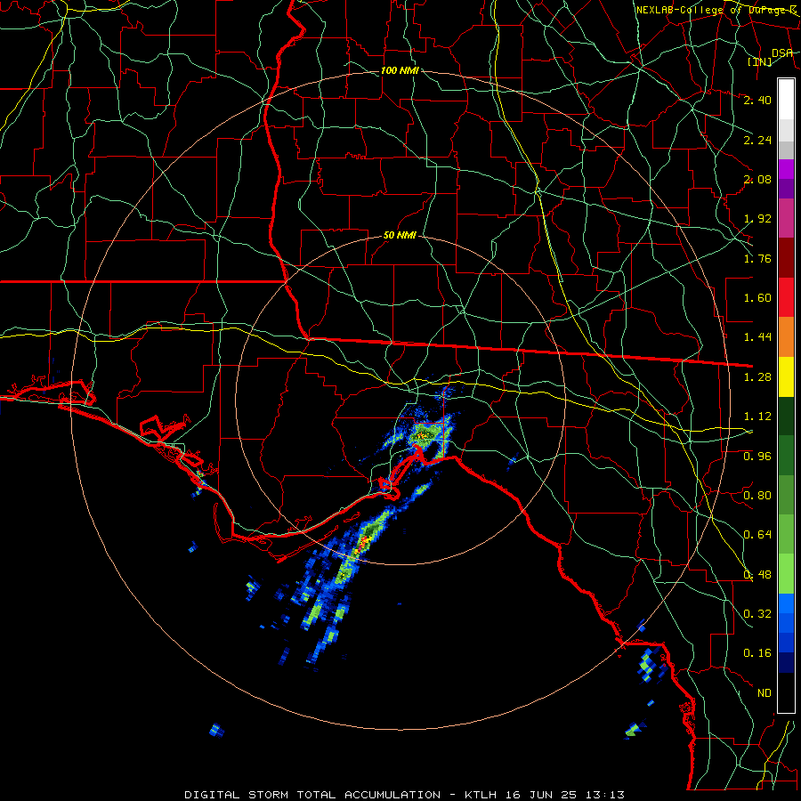Pick the orange legend swatch near 1.44
801x801 pixels.
(x=786, y=337)
